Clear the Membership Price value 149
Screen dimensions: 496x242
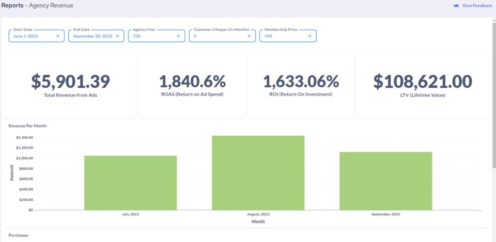[x=310, y=36]
